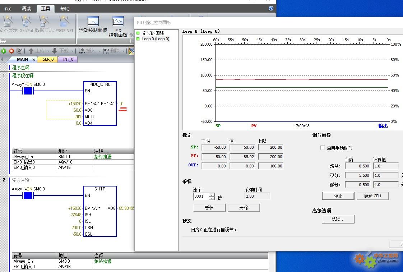Switch to the 调试 ribbon tab
Viewport: 403px width, 272px height.
point(26,9)
